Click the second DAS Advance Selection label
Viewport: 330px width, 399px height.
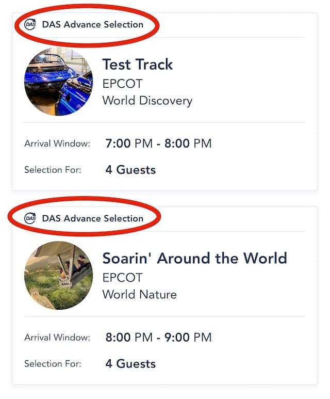click(x=92, y=218)
